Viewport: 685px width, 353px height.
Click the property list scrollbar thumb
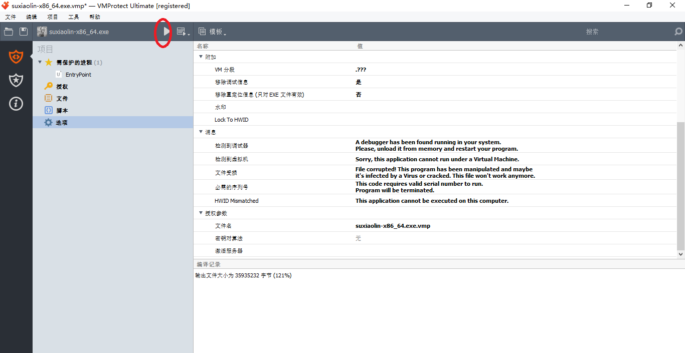[x=680, y=186]
